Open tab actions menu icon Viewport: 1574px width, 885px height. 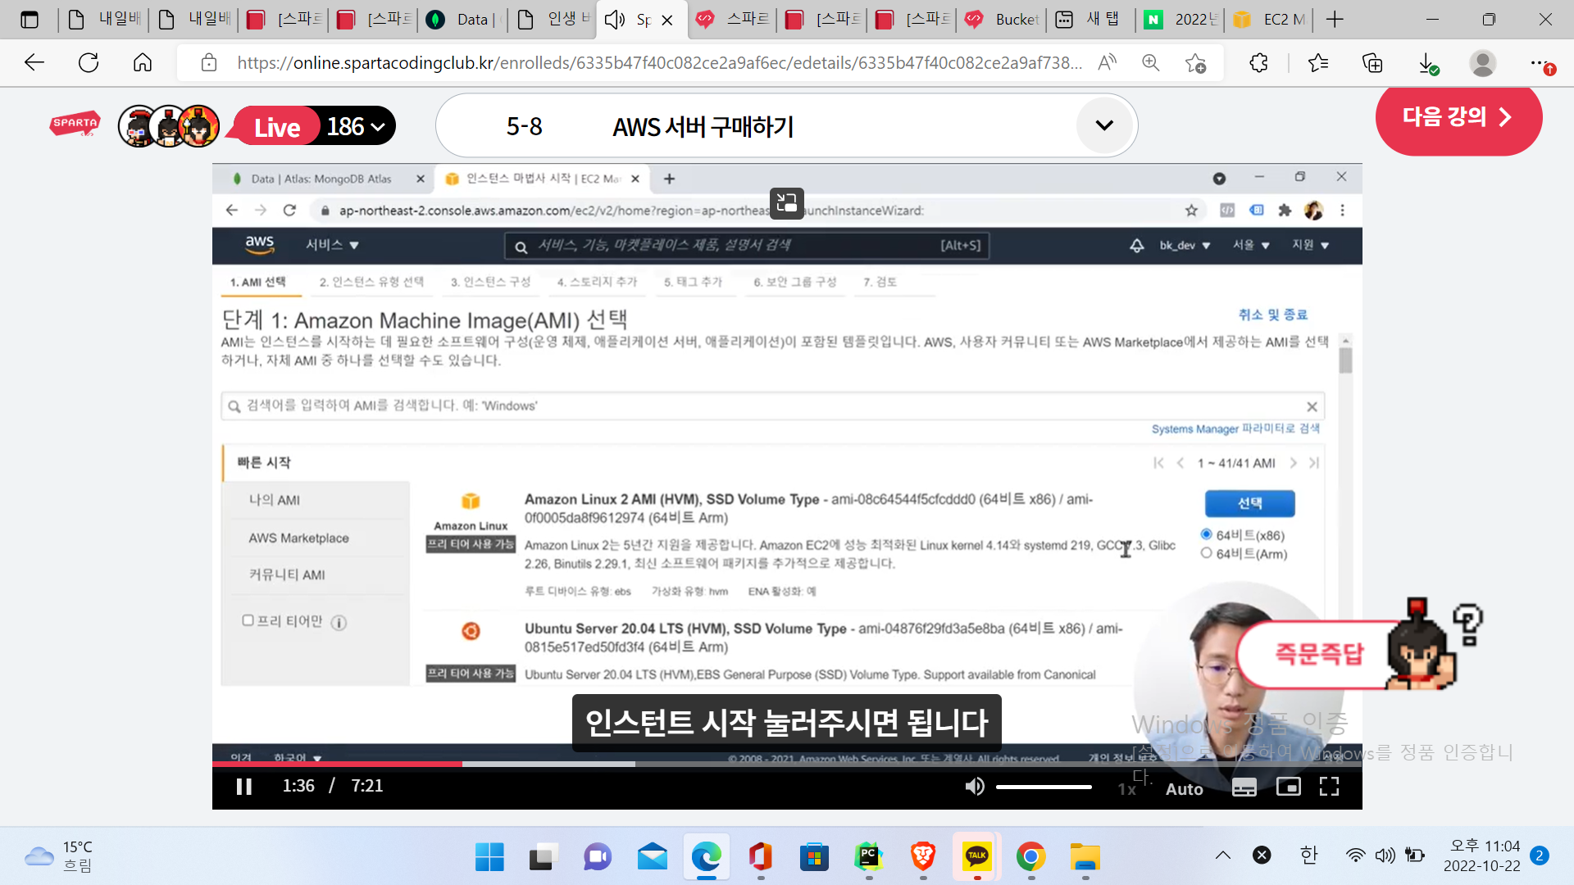coord(30,19)
